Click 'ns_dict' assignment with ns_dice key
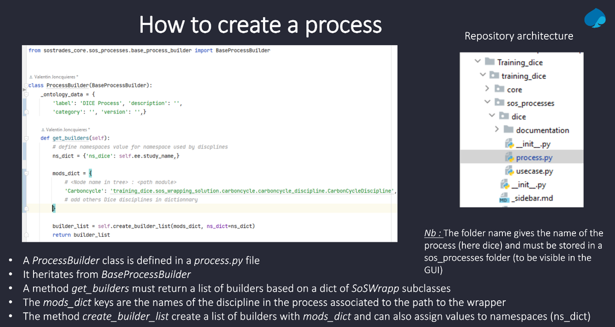This screenshot has width=615, height=327. tap(116, 156)
